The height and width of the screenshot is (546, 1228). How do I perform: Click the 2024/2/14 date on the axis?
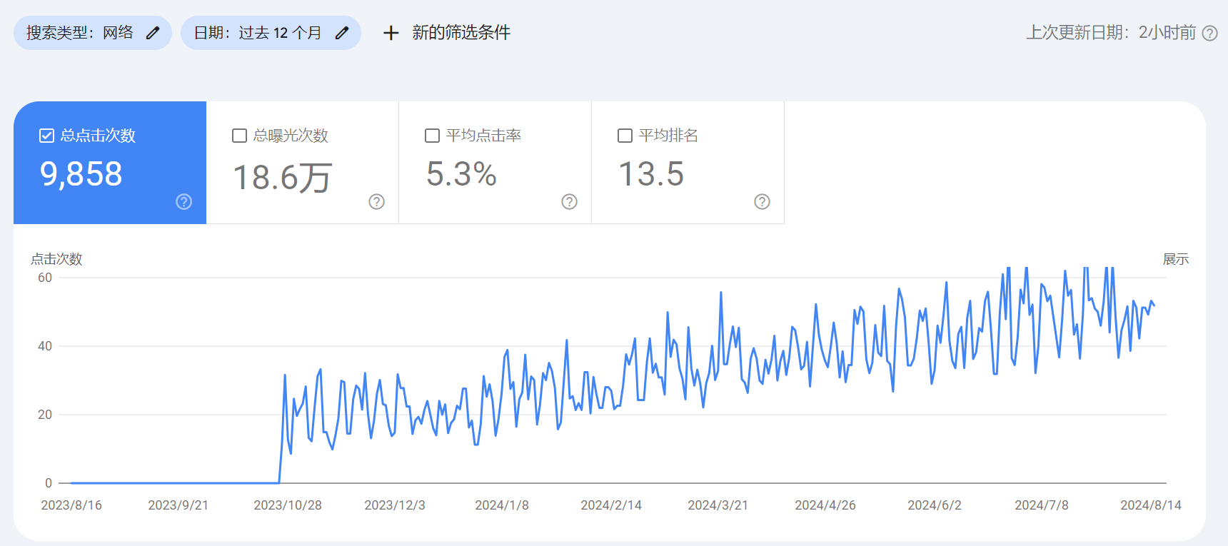click(x=611, y=505)
